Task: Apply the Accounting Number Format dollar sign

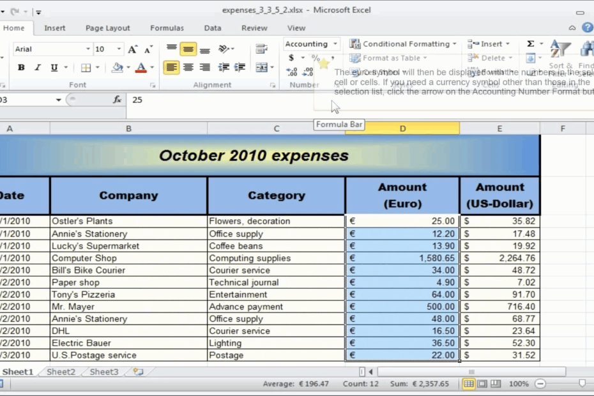Action: pyautogui.click(x=290, y=57)
